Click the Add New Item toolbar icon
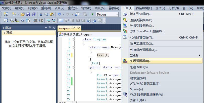This screenshot has width=204, height=103. click(x=14, y=14)
